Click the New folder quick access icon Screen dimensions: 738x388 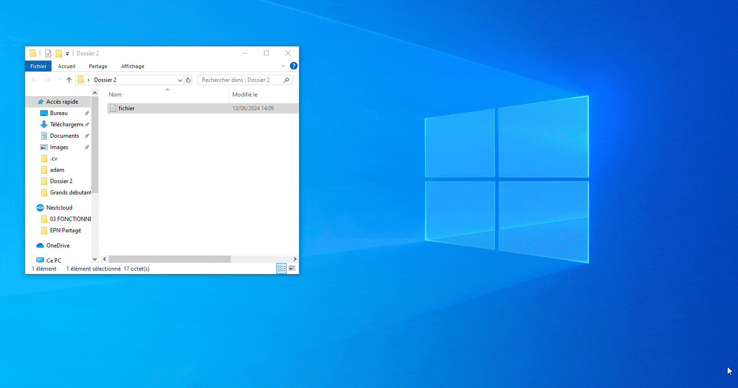coord(59,53)
